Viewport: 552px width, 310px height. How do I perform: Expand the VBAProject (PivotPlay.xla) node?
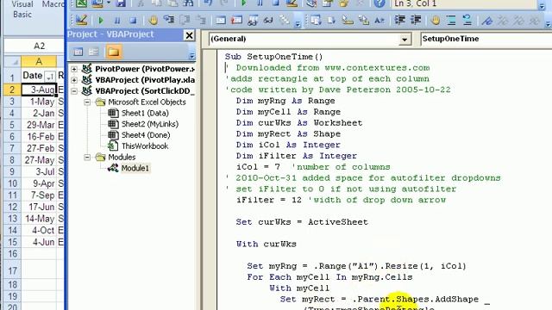coord(74,80)
